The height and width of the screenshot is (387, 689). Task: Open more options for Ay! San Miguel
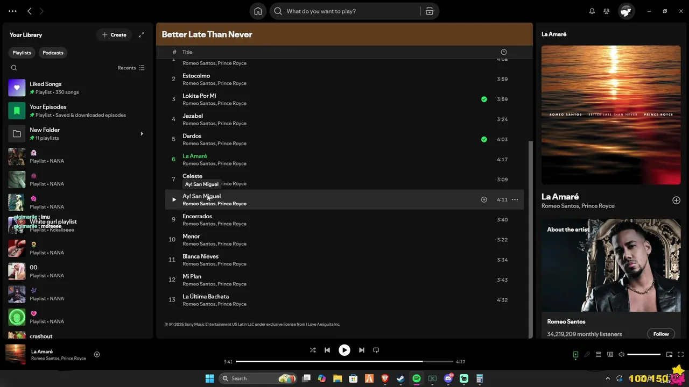[x=515, y=199]
